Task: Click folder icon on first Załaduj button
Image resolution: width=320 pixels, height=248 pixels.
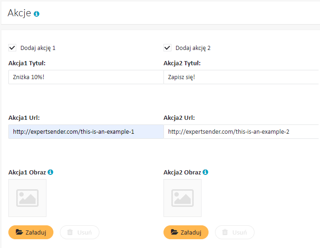Action: coord(20,232)
